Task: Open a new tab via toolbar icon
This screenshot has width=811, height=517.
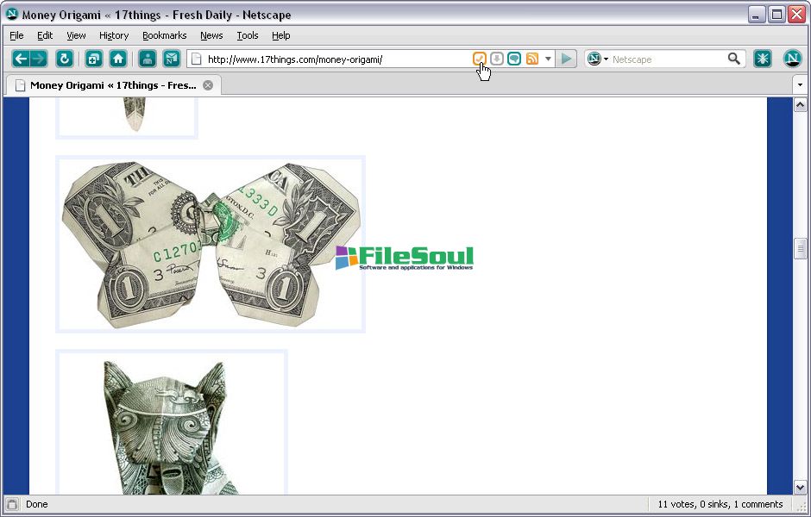Action: click(x=94, y=59)
